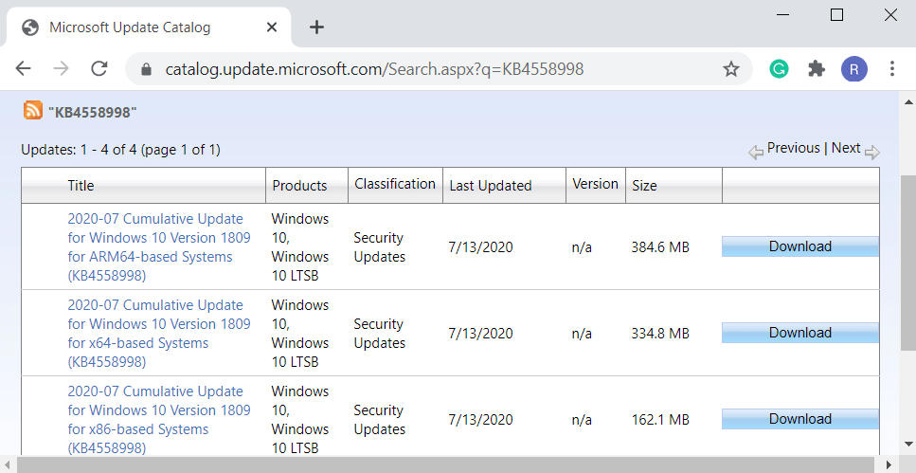
Task: Open the ARM64-based Systems update link
Action: pos(159,246)
